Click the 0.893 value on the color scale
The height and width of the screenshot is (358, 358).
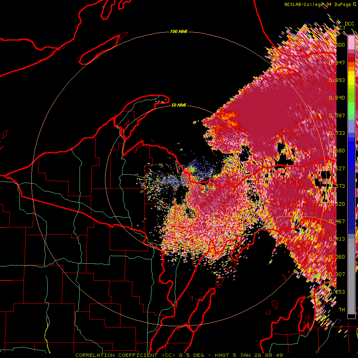pos(337,80)
